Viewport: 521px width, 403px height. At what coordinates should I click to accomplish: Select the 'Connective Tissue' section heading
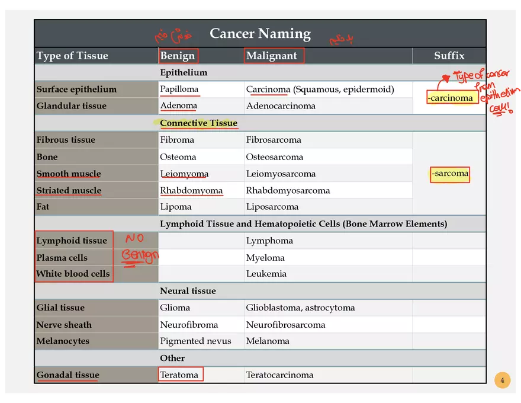pyautogui.click(x=199, y=123)
